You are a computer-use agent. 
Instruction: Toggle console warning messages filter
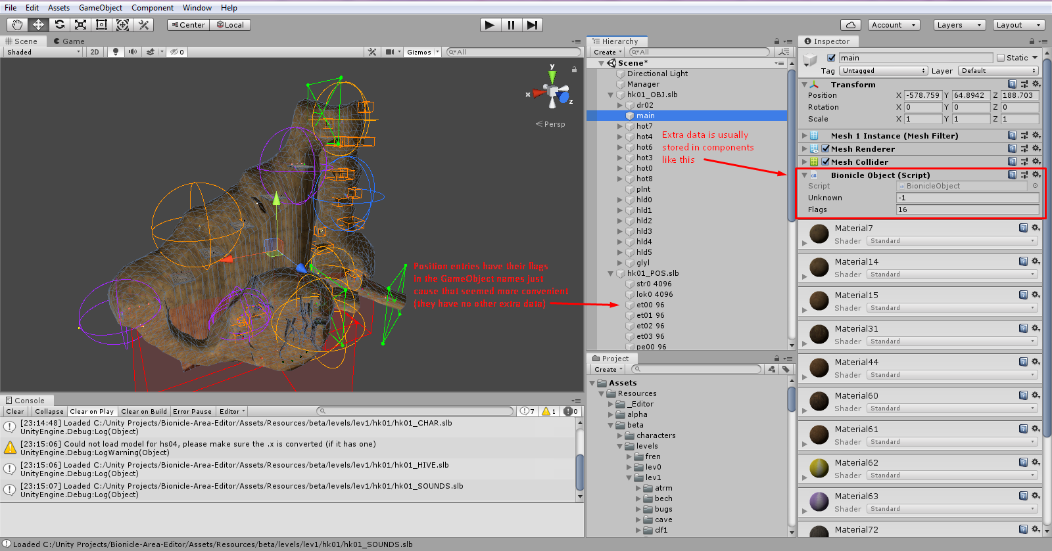548,411
